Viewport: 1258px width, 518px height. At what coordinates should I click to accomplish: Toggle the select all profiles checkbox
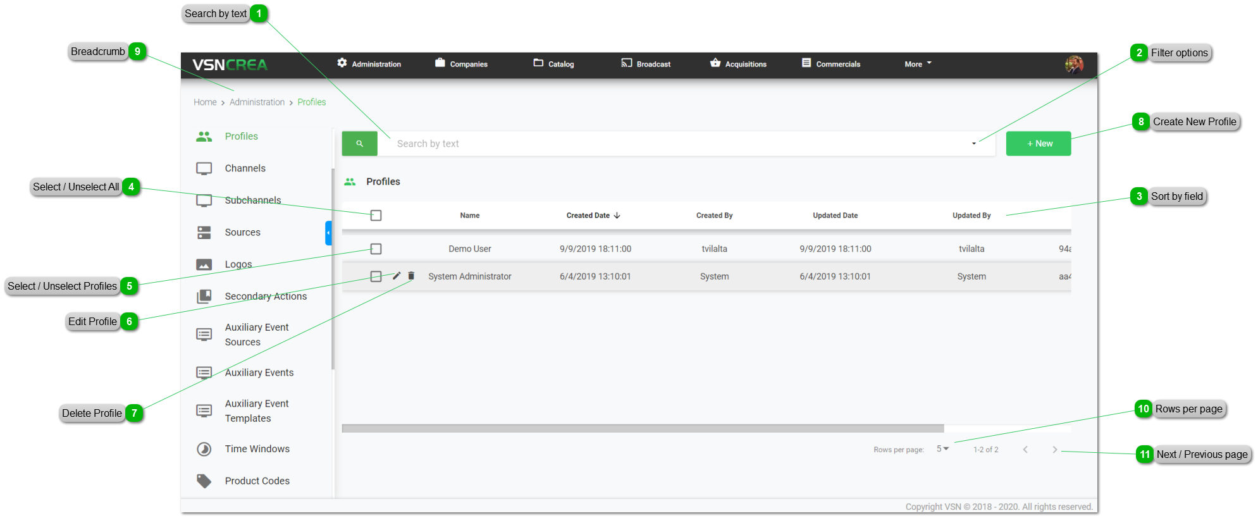point(376,216)
